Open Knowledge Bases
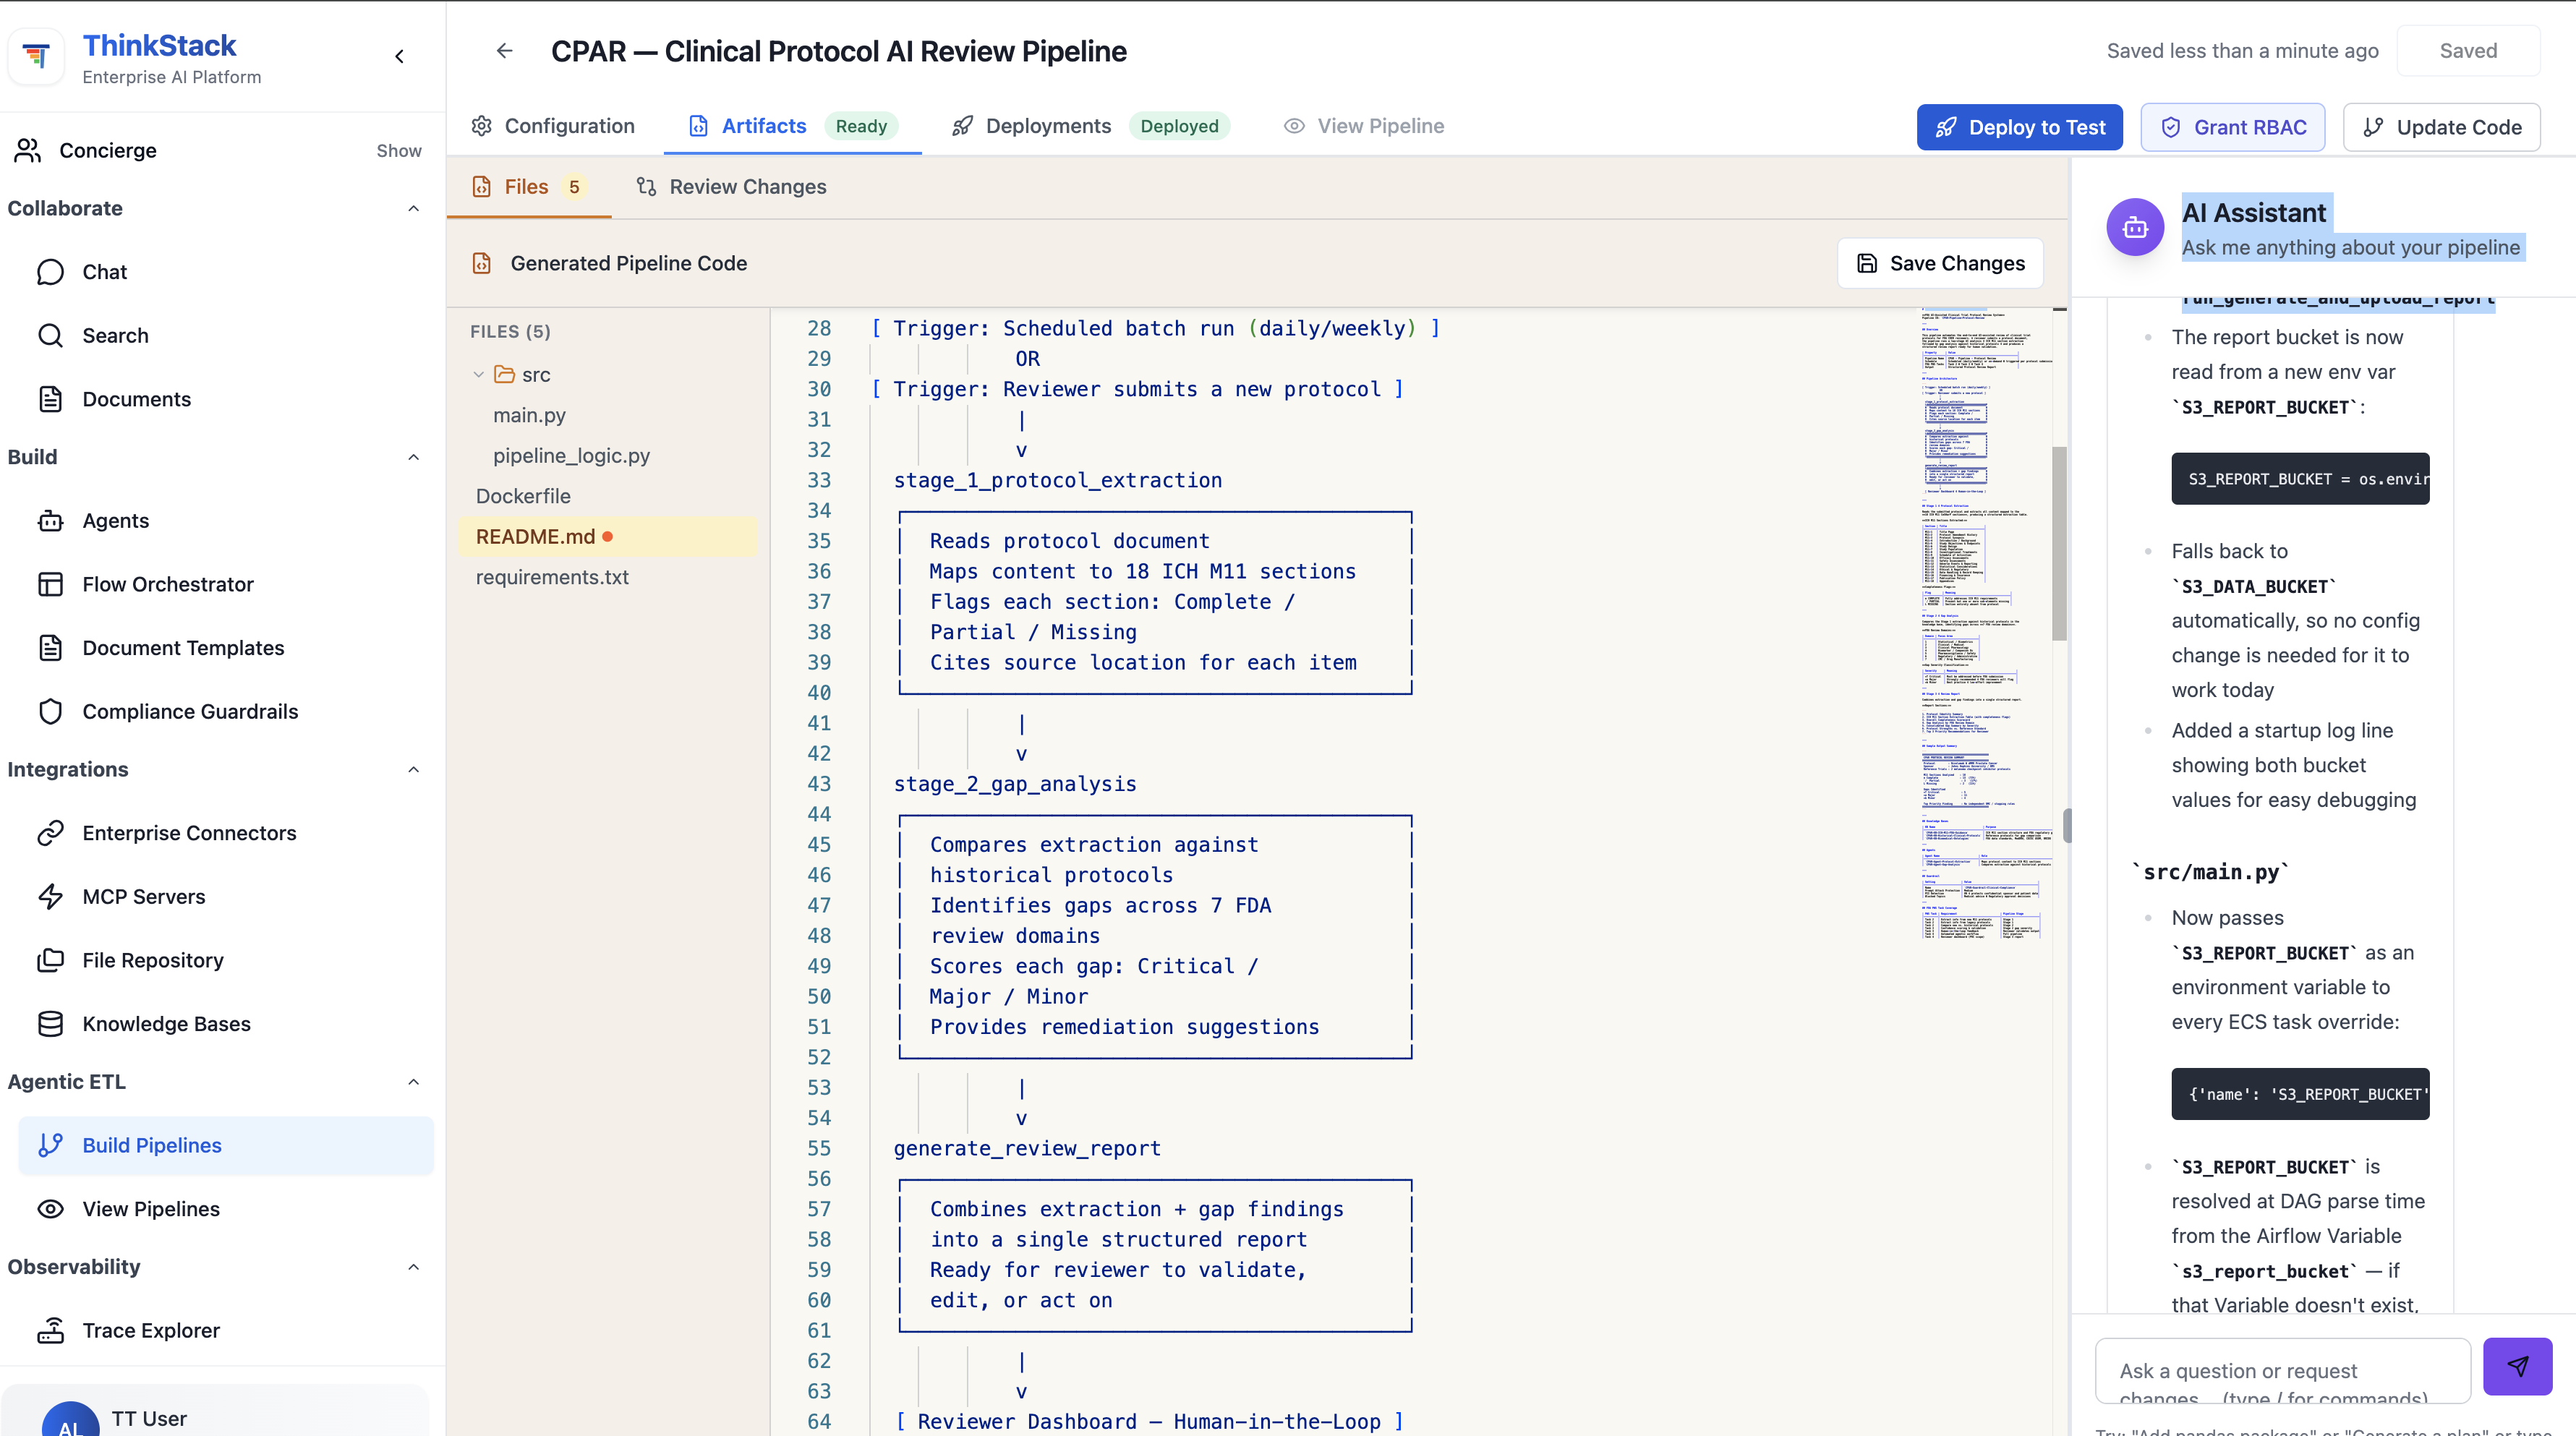 point(166,1024)
